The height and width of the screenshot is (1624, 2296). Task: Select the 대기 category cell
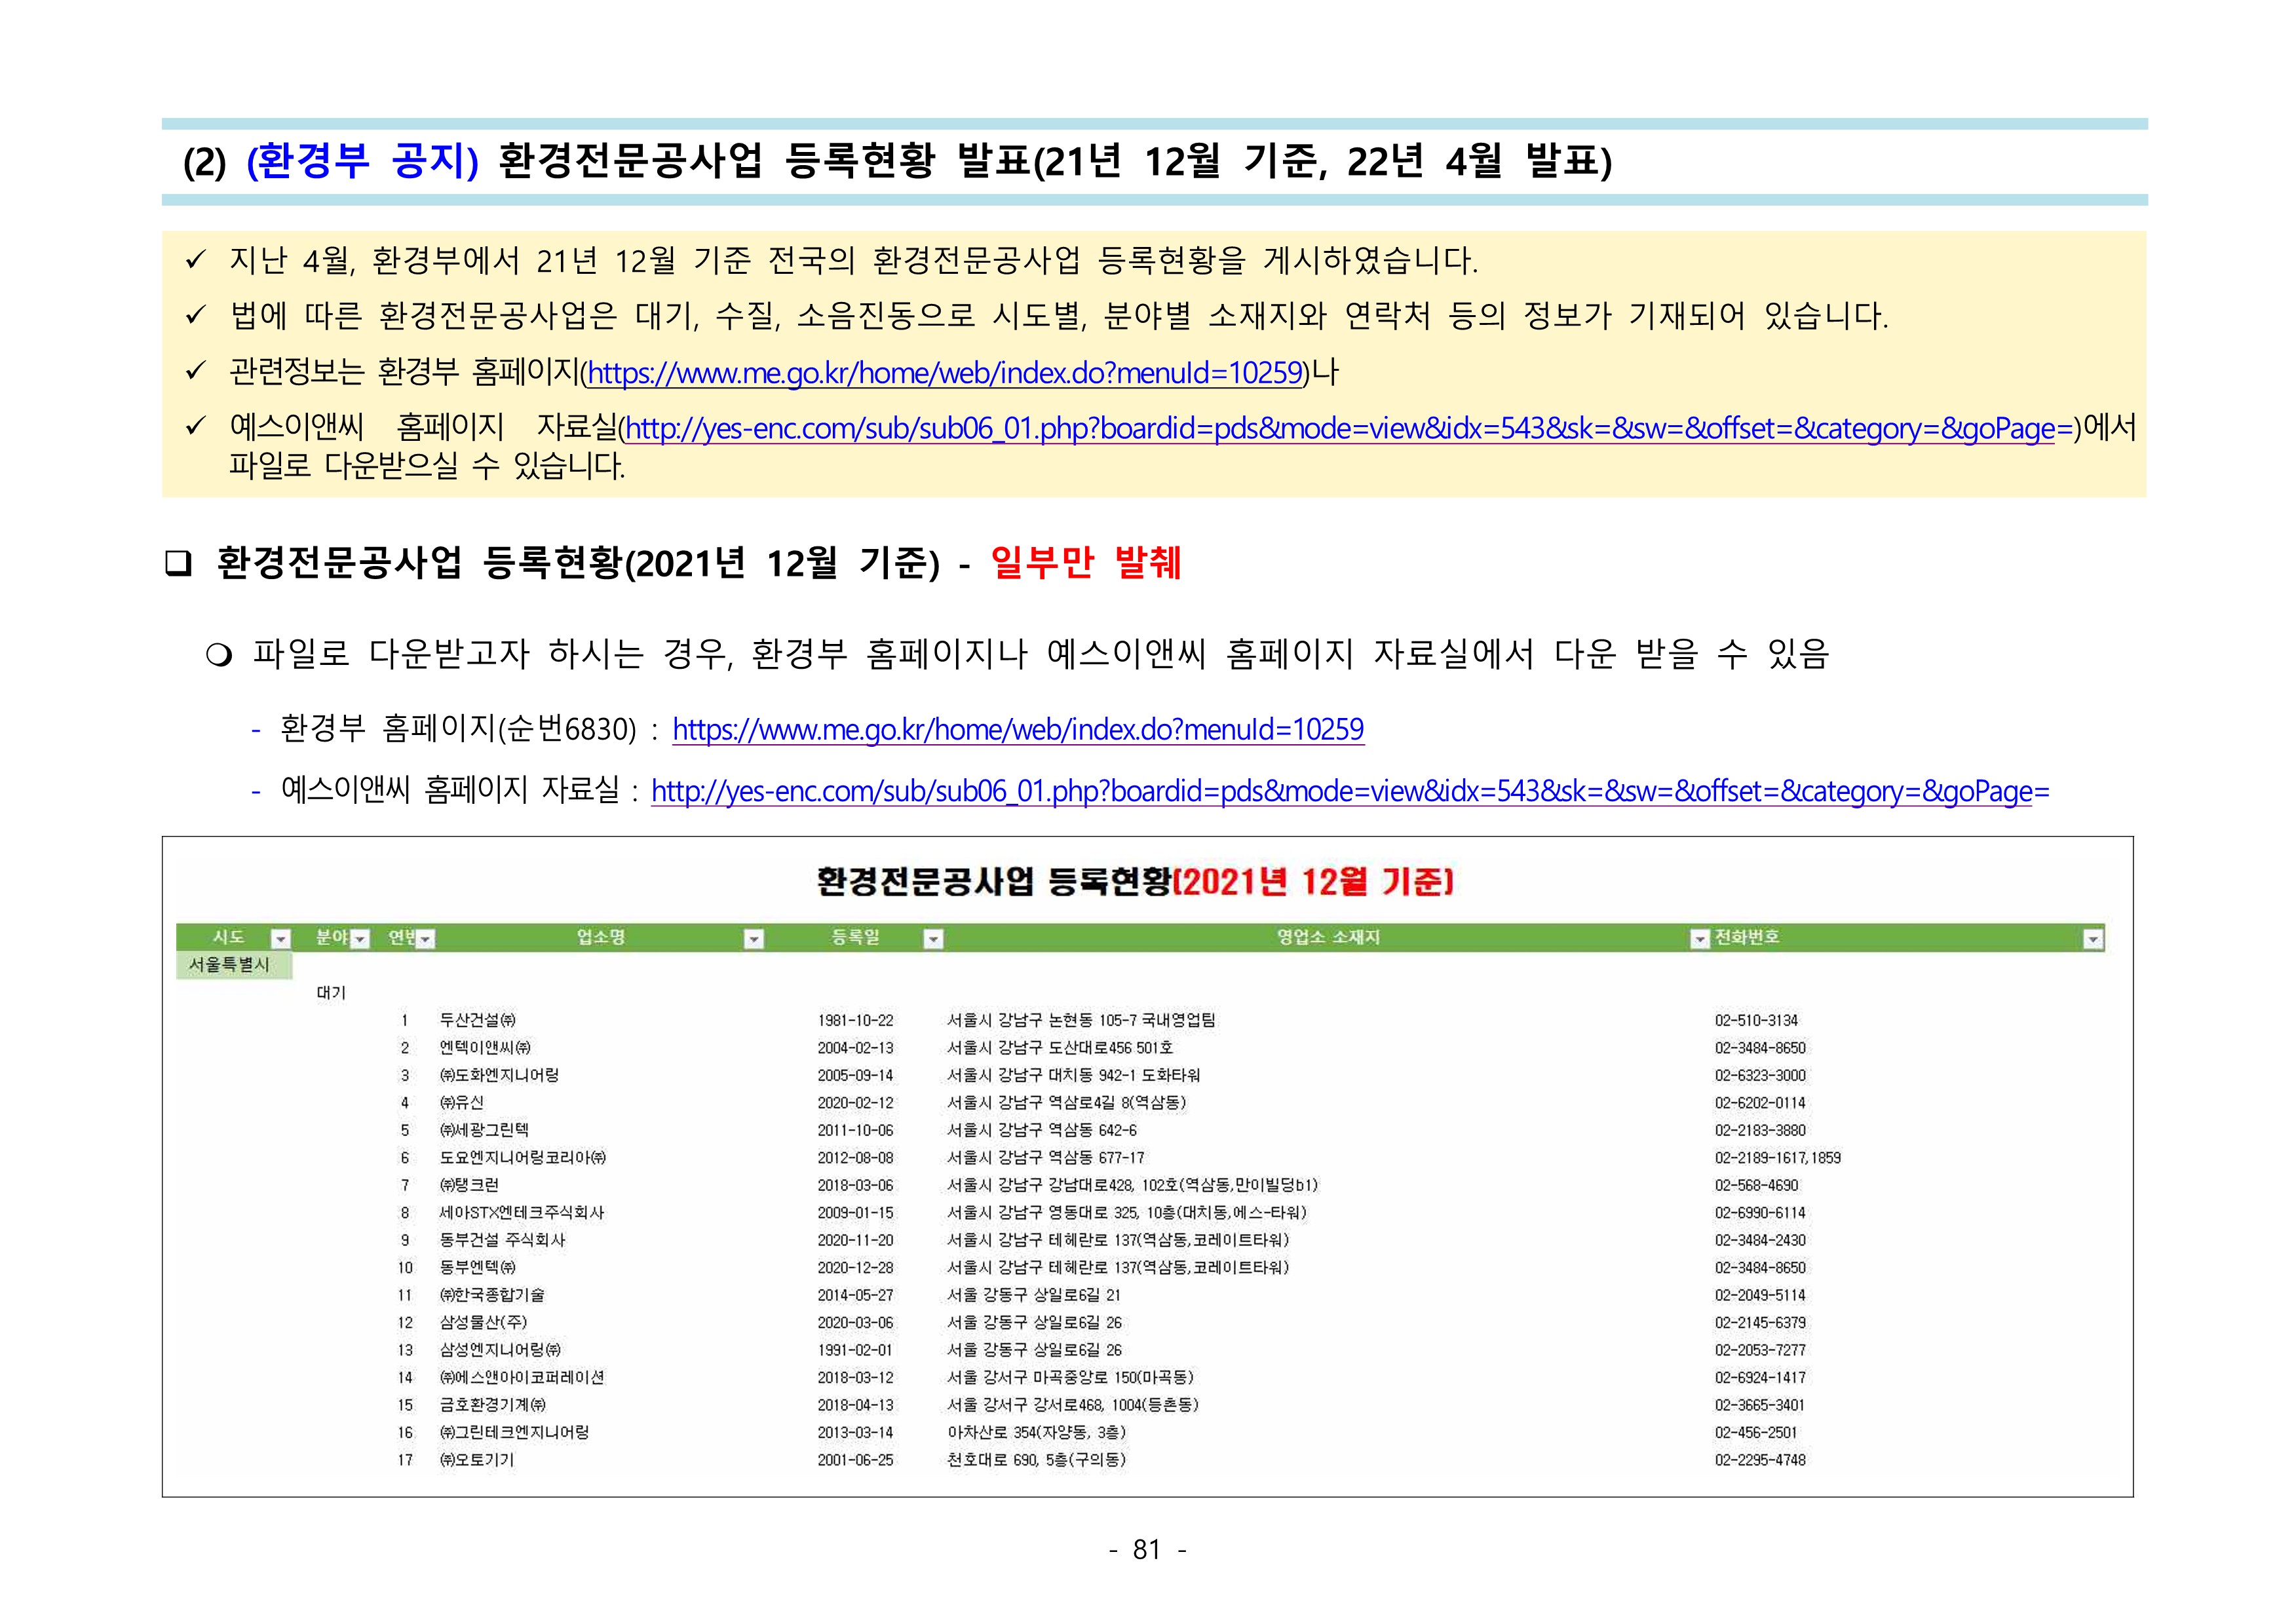331,993
